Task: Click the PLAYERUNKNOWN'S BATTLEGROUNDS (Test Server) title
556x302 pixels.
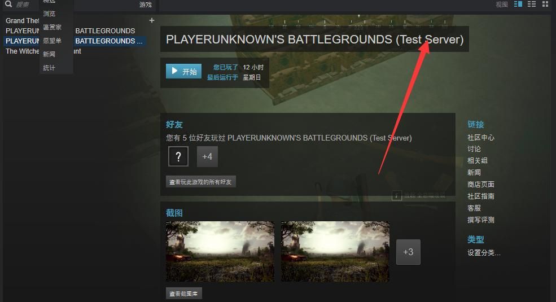Action: 314,40
